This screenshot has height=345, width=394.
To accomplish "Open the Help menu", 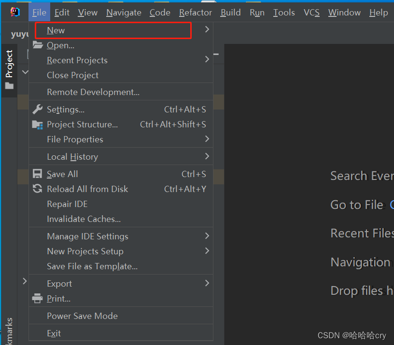I will click(x=379, y=12).
